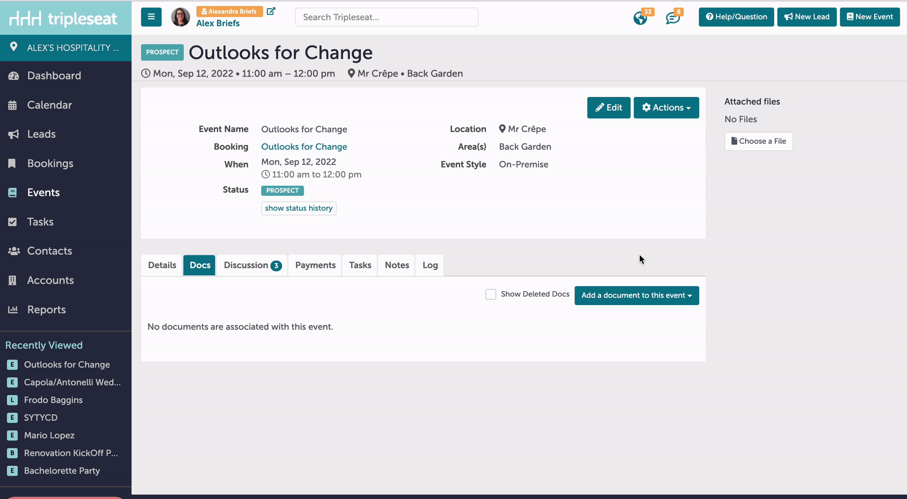Click the E icon beside Mario Lopez
The width and height of the screenshot is (907, 499).
(12, 435)
